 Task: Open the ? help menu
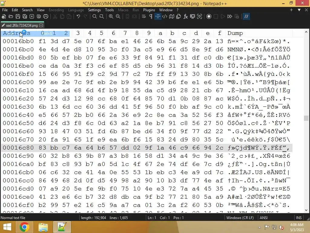(x=177, y=10)
